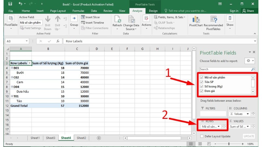This screenshot has height=147, width=262.
Task: Click the Save icon in title bar
Action: [x=10, y=4]
